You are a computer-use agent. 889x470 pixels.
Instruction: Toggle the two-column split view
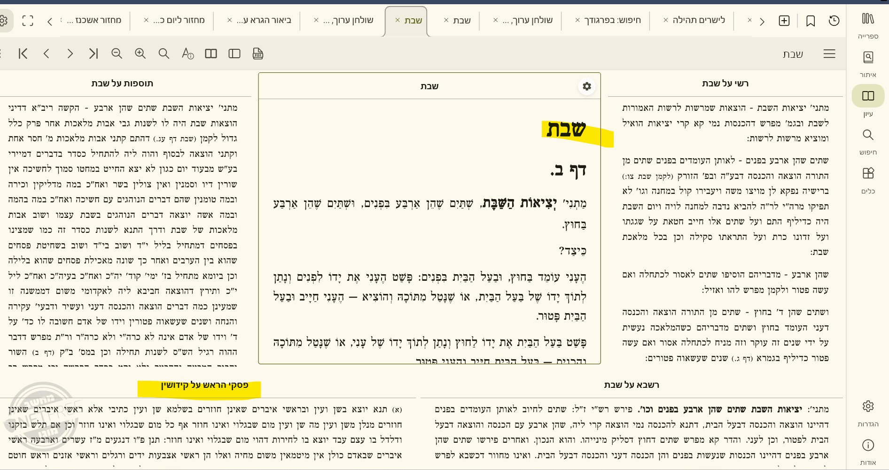[x=211, y=54]
